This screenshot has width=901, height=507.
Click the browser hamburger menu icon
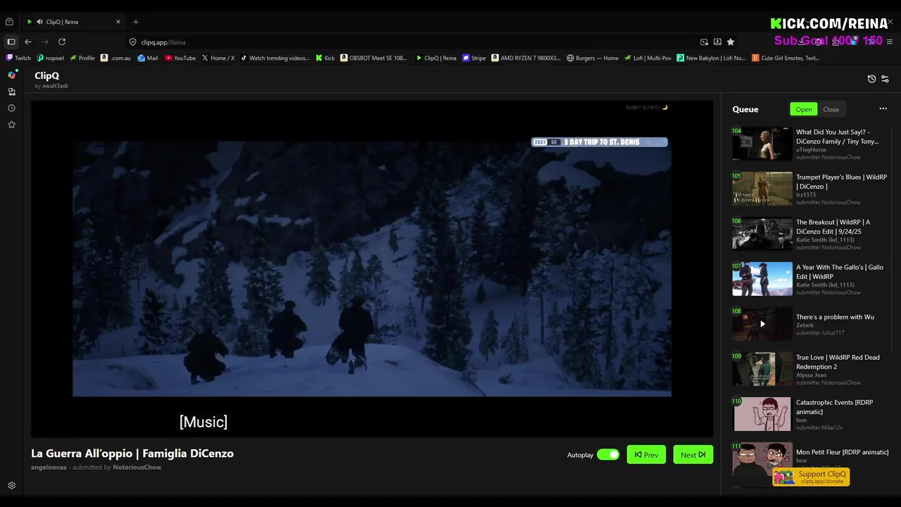[890, 42]
